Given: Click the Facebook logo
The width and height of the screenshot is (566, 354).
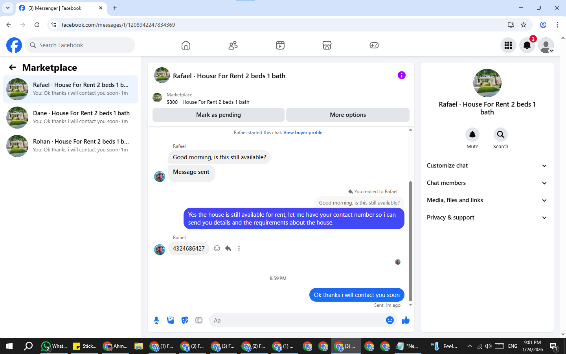Looking at the screenshot, I should point(14,45).
